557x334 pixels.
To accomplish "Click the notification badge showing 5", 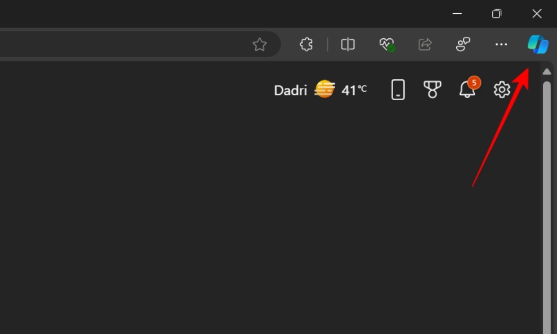I will 473,82.
